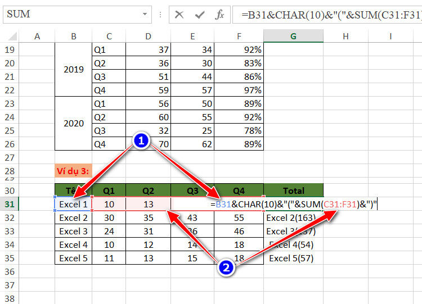
Task: Select row 38 header
Action: [x=10, y=298]
